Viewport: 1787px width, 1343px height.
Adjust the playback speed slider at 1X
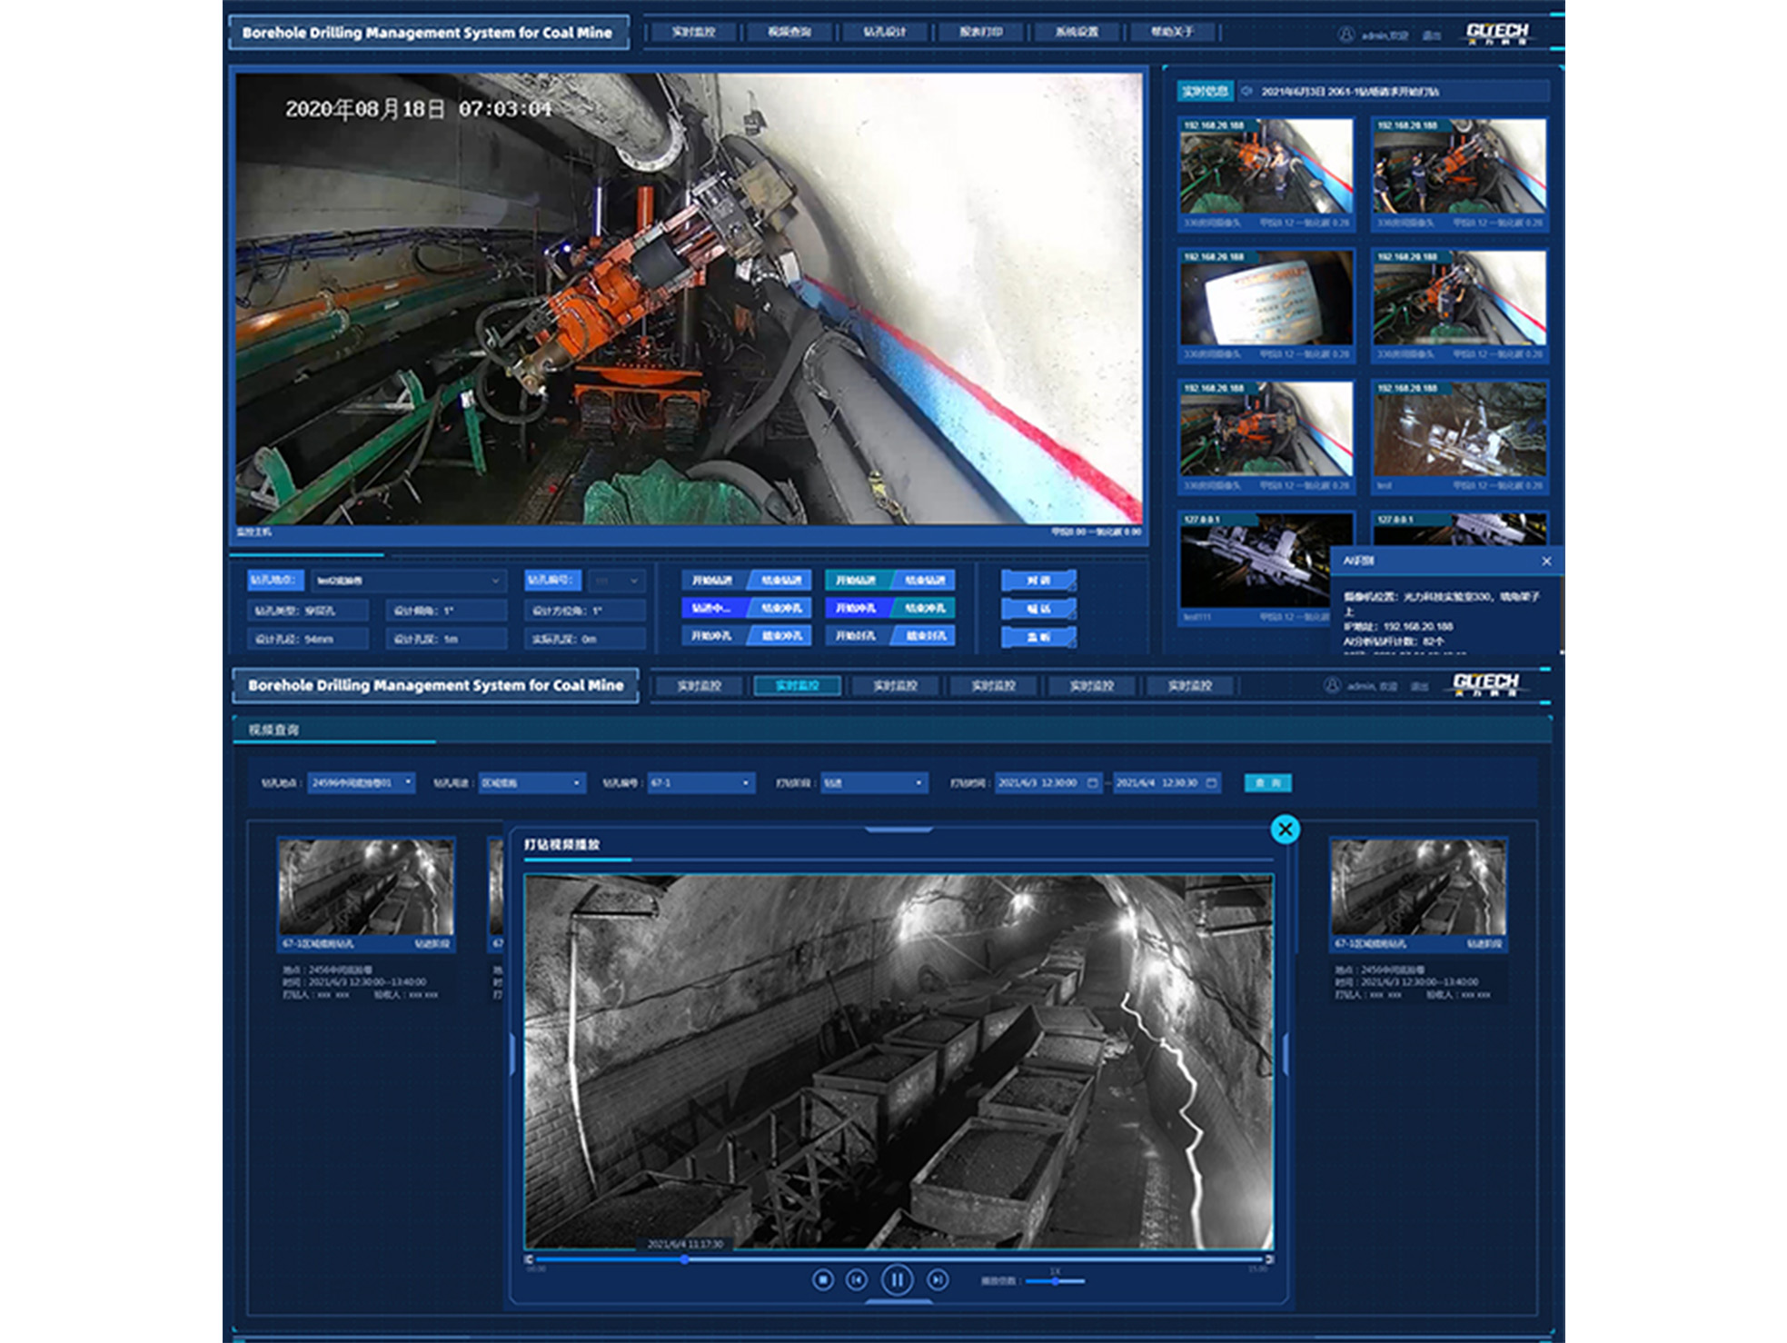click(1055, 1281)
